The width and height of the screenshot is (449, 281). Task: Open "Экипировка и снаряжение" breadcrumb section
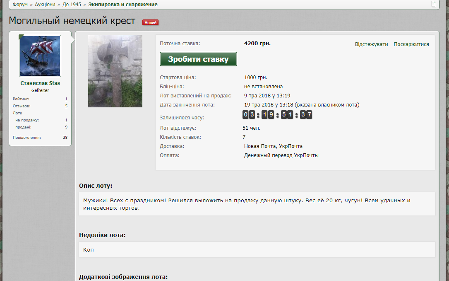122,5
